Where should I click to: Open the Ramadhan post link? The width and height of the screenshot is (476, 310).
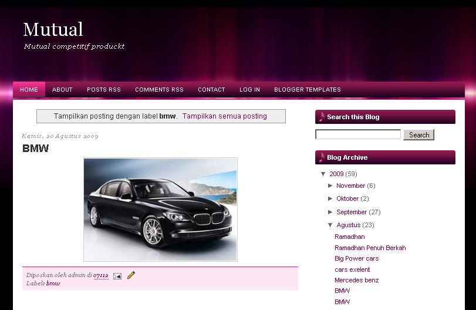pyautogui.click(x=350, y=237)
